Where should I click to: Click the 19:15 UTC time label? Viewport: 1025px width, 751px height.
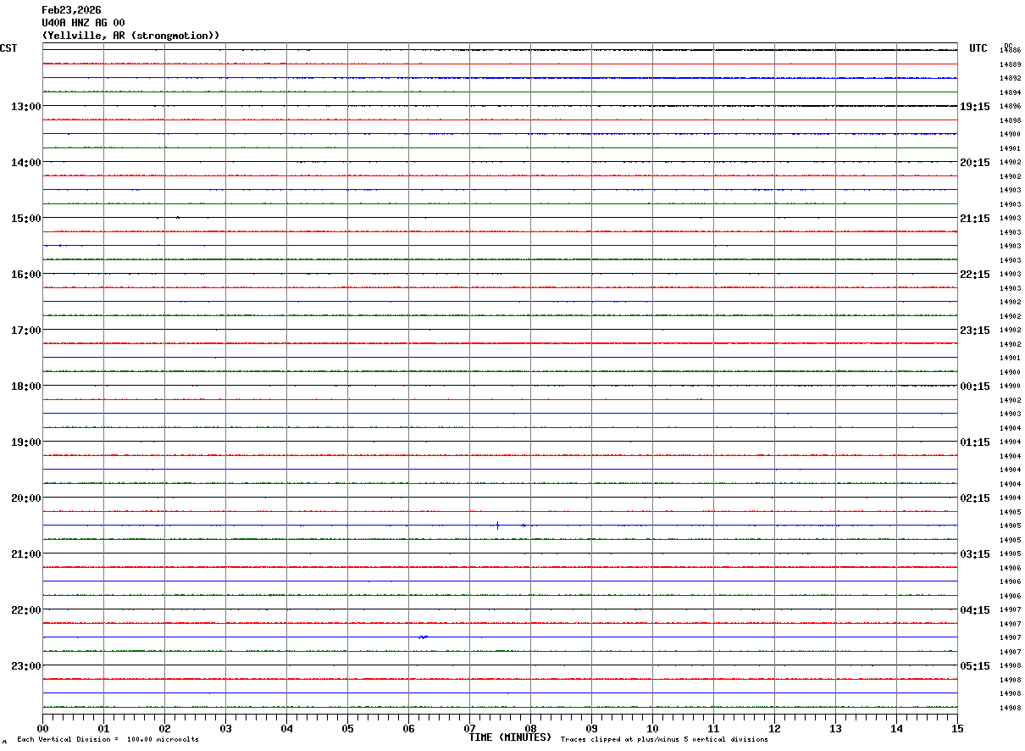coord(974,107)
